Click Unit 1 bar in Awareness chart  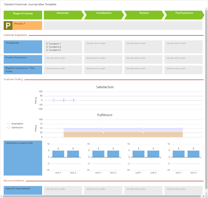point(58,154)
